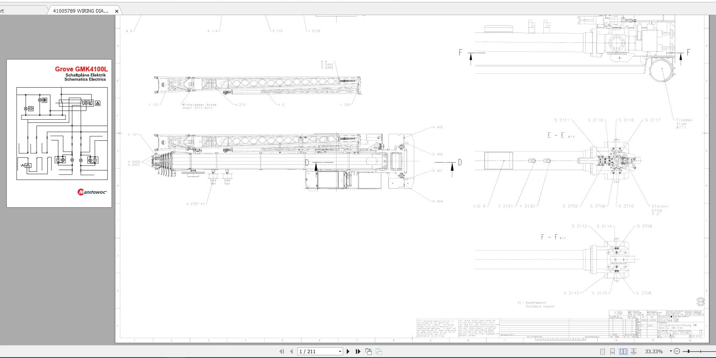Click the 'A 2707' component label
Viewport: 716px width, 358px height.
click(x=193, y=204)
